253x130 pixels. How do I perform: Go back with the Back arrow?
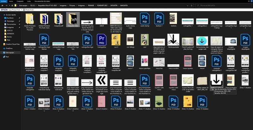tap(3, 5)
